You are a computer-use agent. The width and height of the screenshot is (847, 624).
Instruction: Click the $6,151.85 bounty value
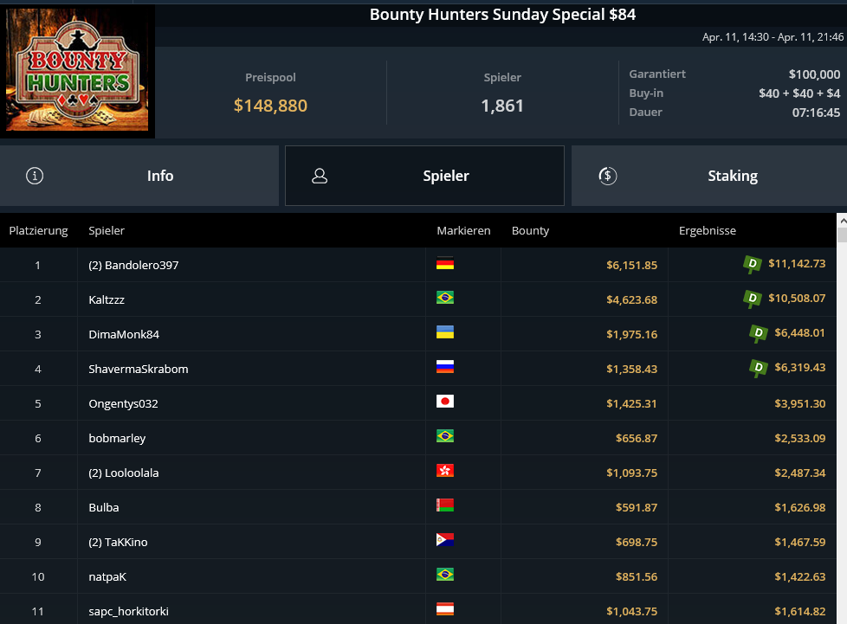point(631,265)
